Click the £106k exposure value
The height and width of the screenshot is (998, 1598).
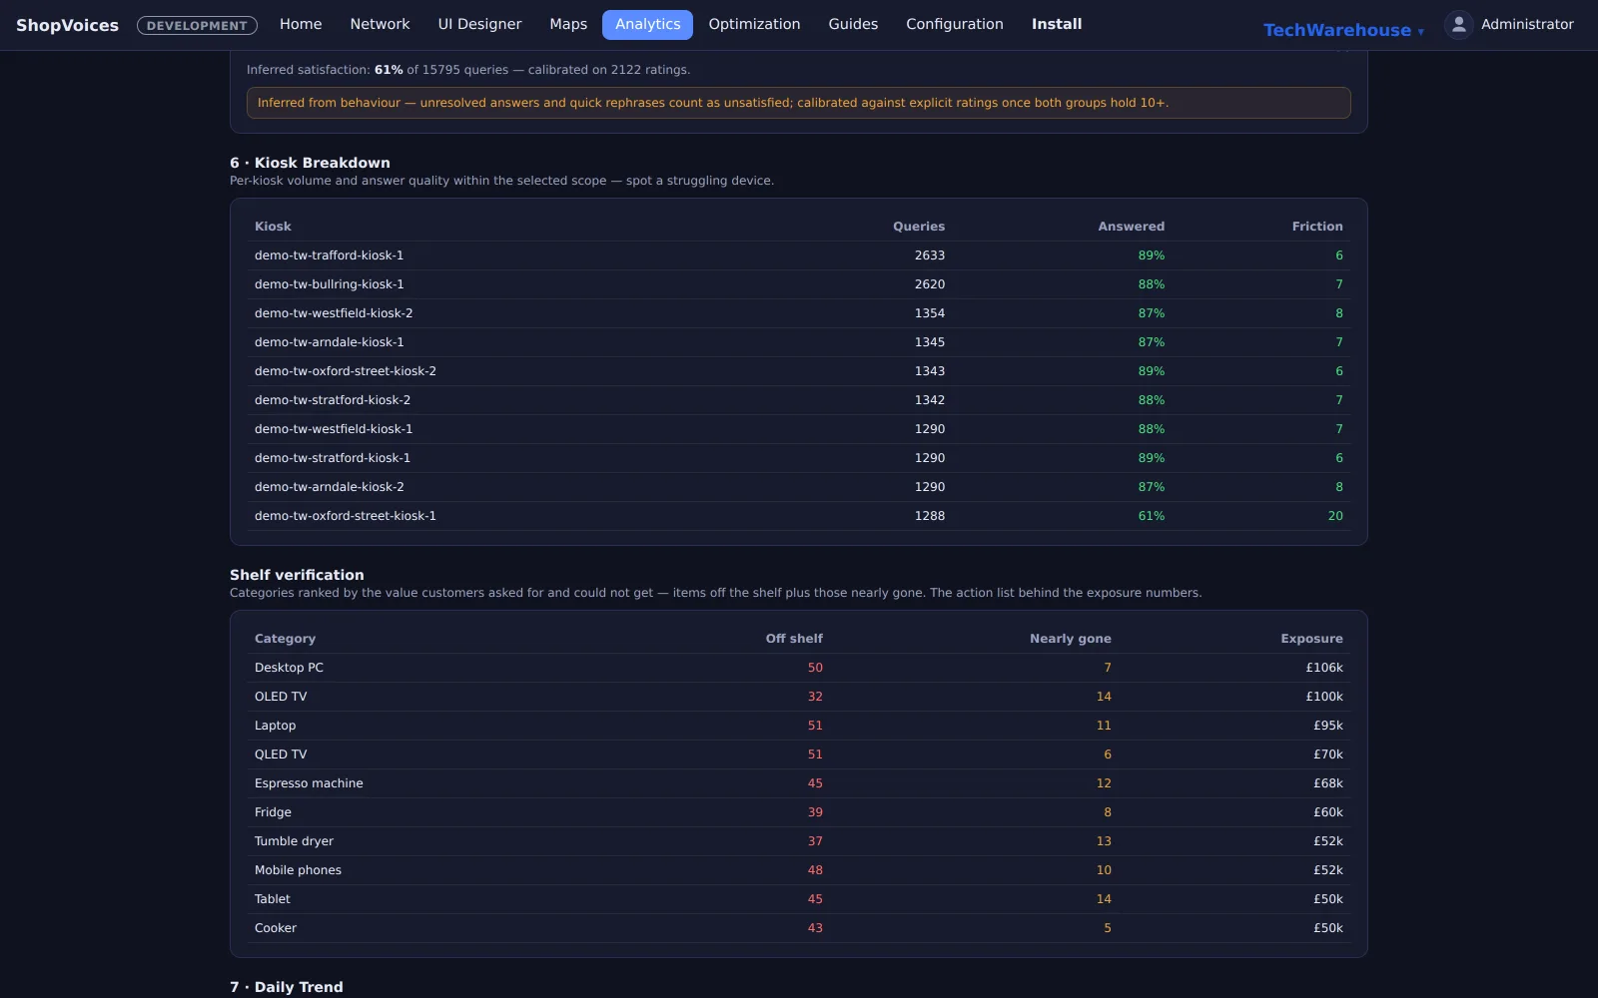click(x=1324, y=668)
